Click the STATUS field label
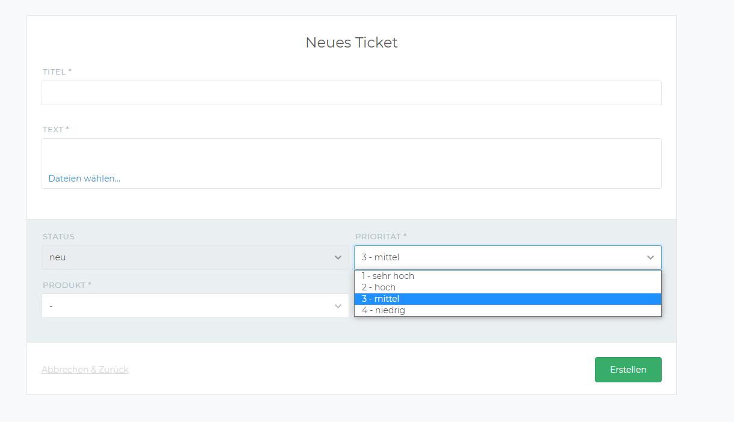This screenshot has width=734, height=422. click(x=58, y=236)
